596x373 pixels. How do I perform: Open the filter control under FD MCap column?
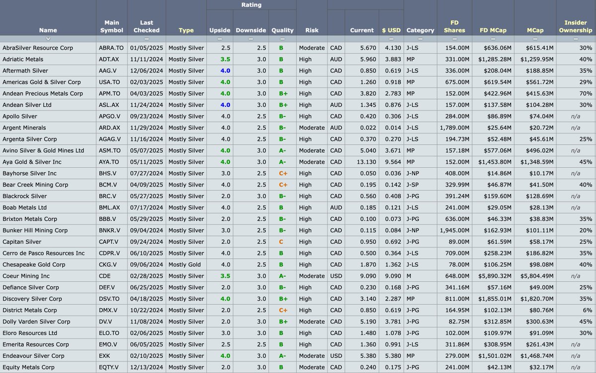(x=493, y=39)
